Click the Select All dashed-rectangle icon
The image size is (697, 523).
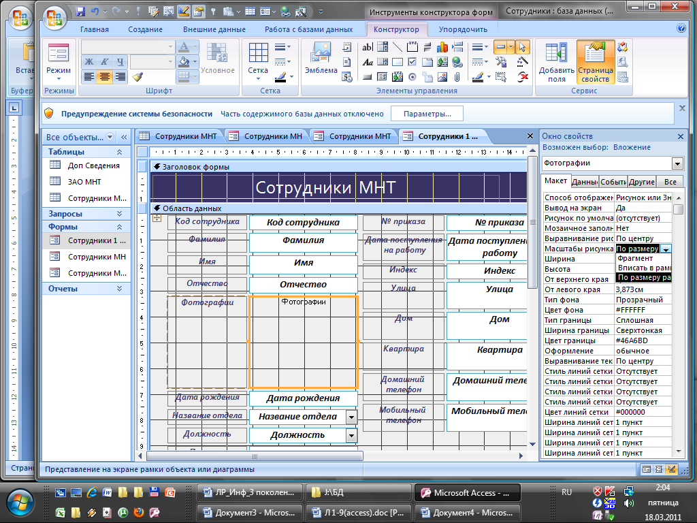501,78
